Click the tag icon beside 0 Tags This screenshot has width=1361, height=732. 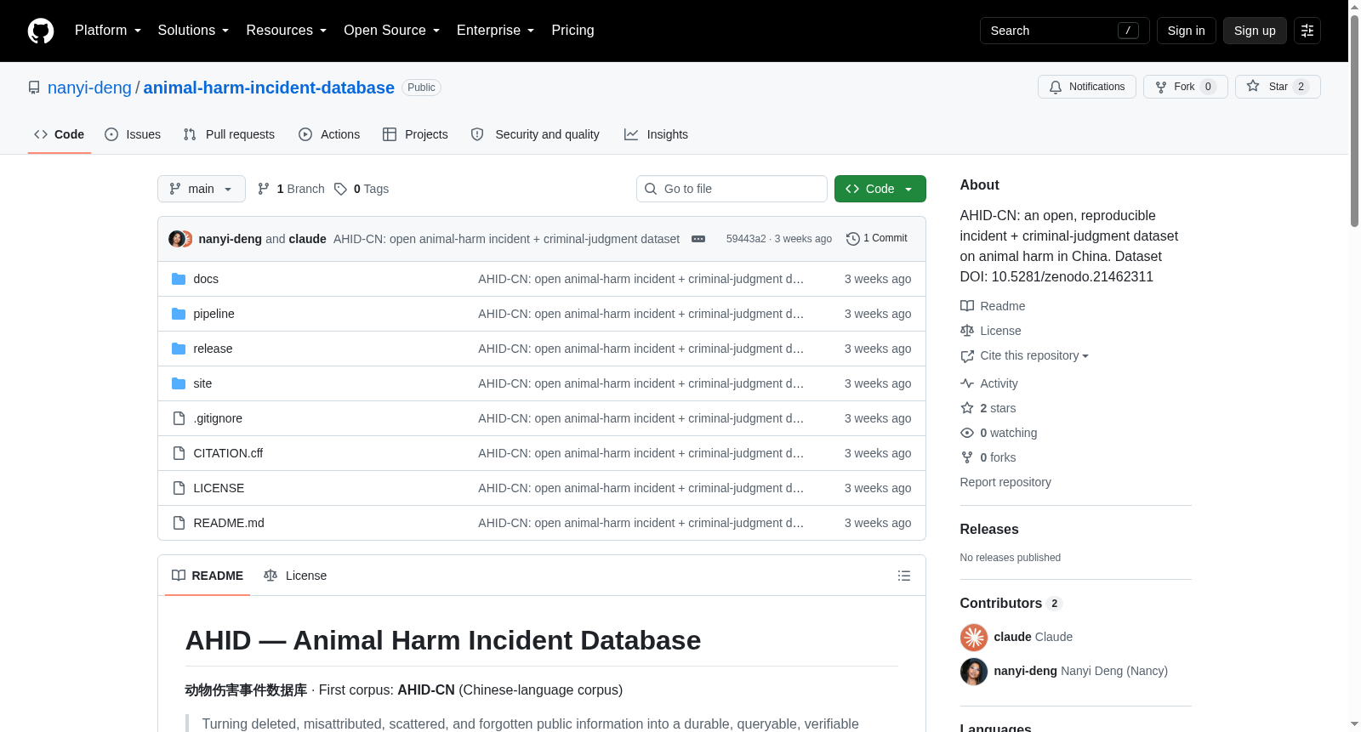point(340,189)
